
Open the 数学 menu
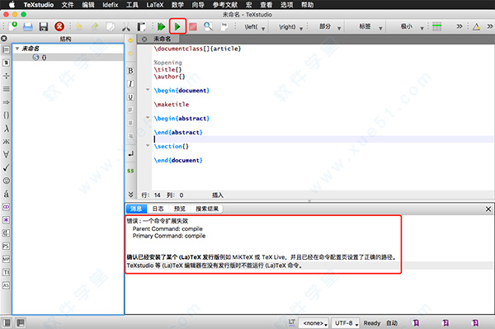click(177, 5)
